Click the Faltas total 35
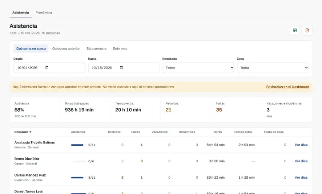 pos(219,110)
